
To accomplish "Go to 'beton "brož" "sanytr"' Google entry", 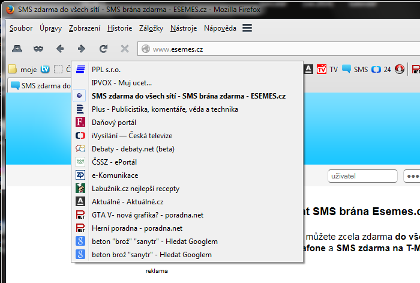I will coord(187,242).
